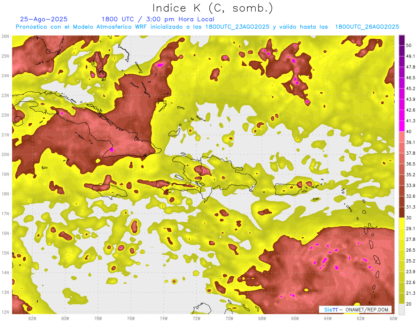Click the latitude label "19N"

tap(5, 174)
